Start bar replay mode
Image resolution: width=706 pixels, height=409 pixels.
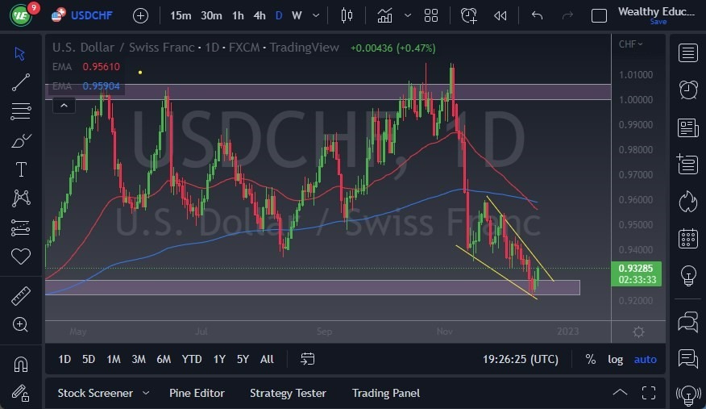click(x=500, y=16)
